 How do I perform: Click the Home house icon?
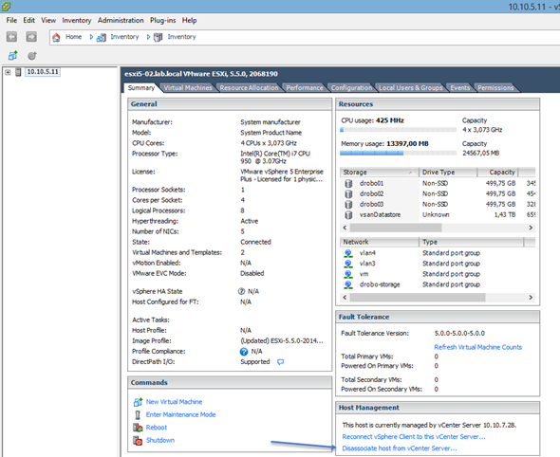click(56, 37)
